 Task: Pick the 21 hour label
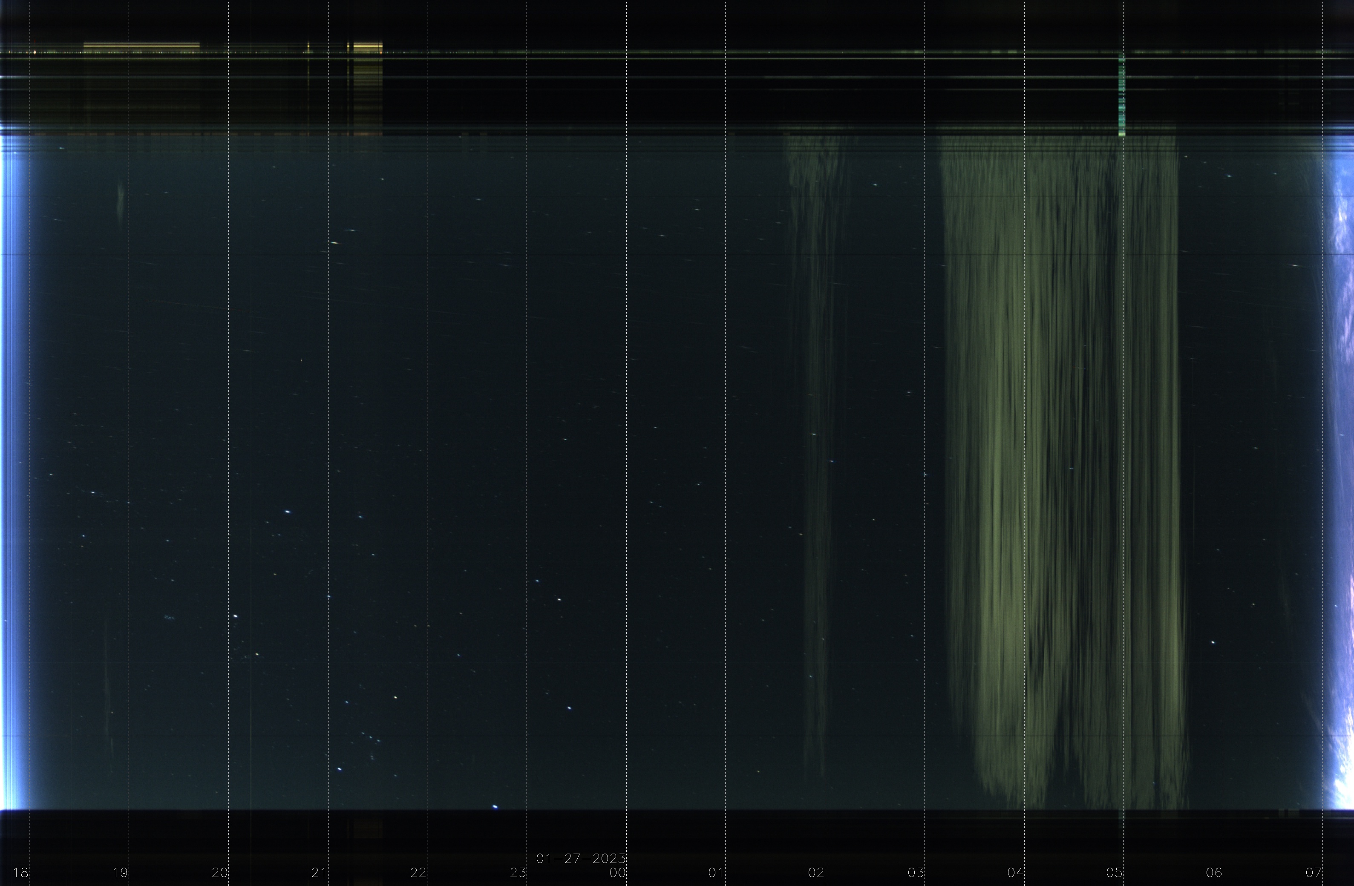click(x=319, y=872)
